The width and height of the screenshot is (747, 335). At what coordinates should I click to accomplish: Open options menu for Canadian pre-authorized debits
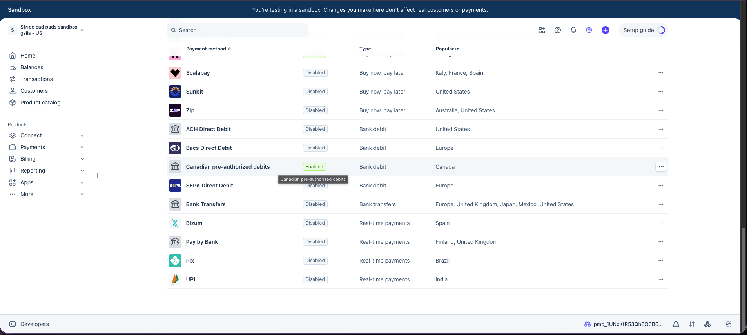661,167
